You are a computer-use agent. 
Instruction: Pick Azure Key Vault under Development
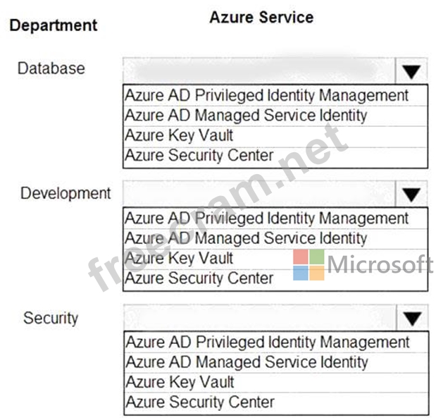point(275,259)
